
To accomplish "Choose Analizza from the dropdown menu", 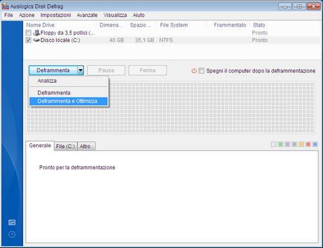I will (68, 81).
